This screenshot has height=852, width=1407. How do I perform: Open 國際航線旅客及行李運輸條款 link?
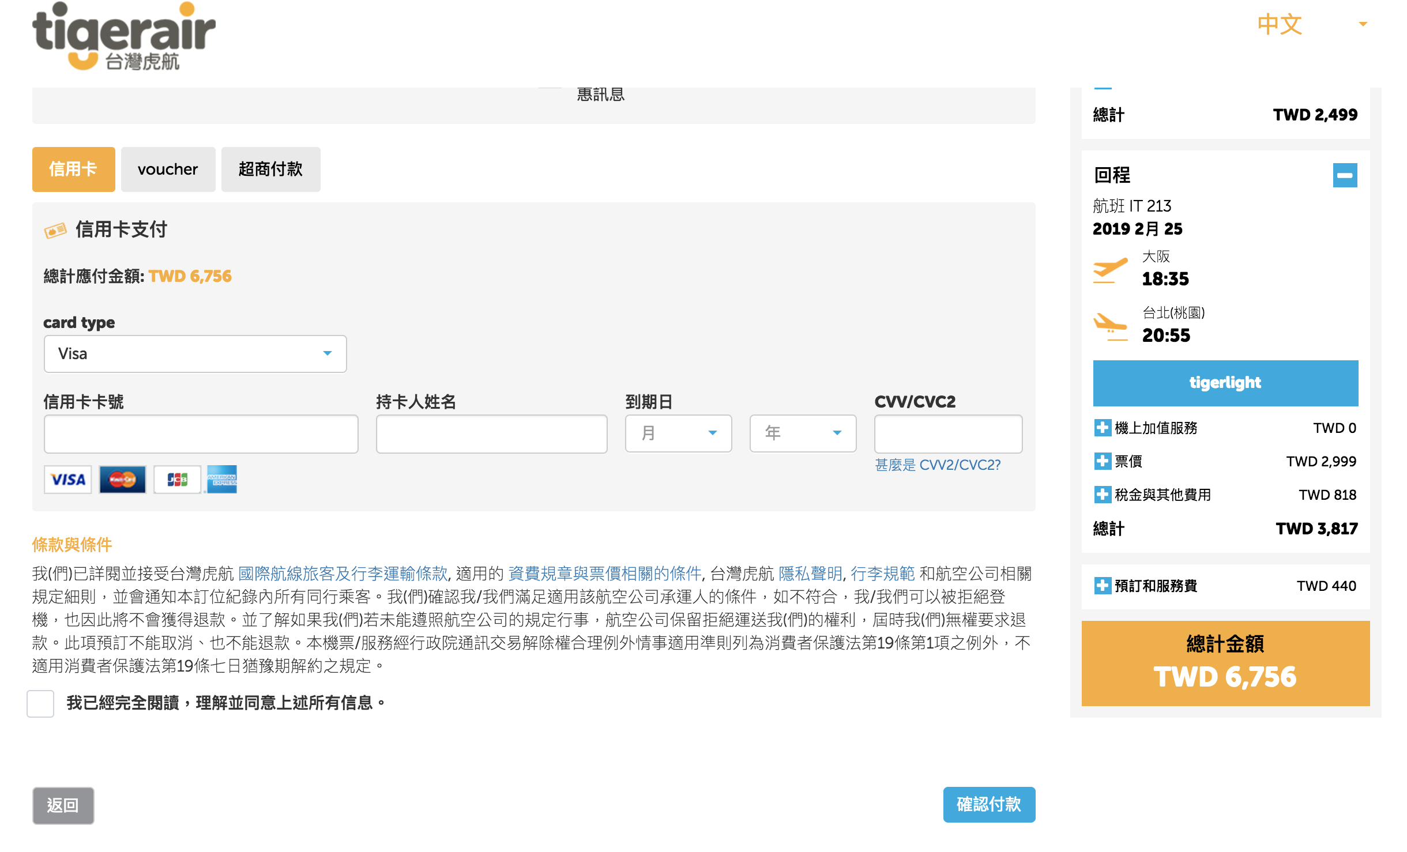tap(343, 574)
